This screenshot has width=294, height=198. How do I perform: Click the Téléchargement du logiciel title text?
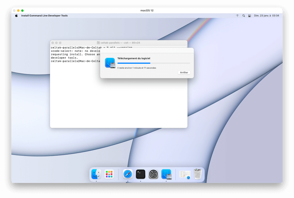click(x=134, y=58)
